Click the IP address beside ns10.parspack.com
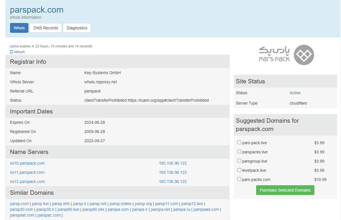341x220 pixels. click(x=173, y=163)
